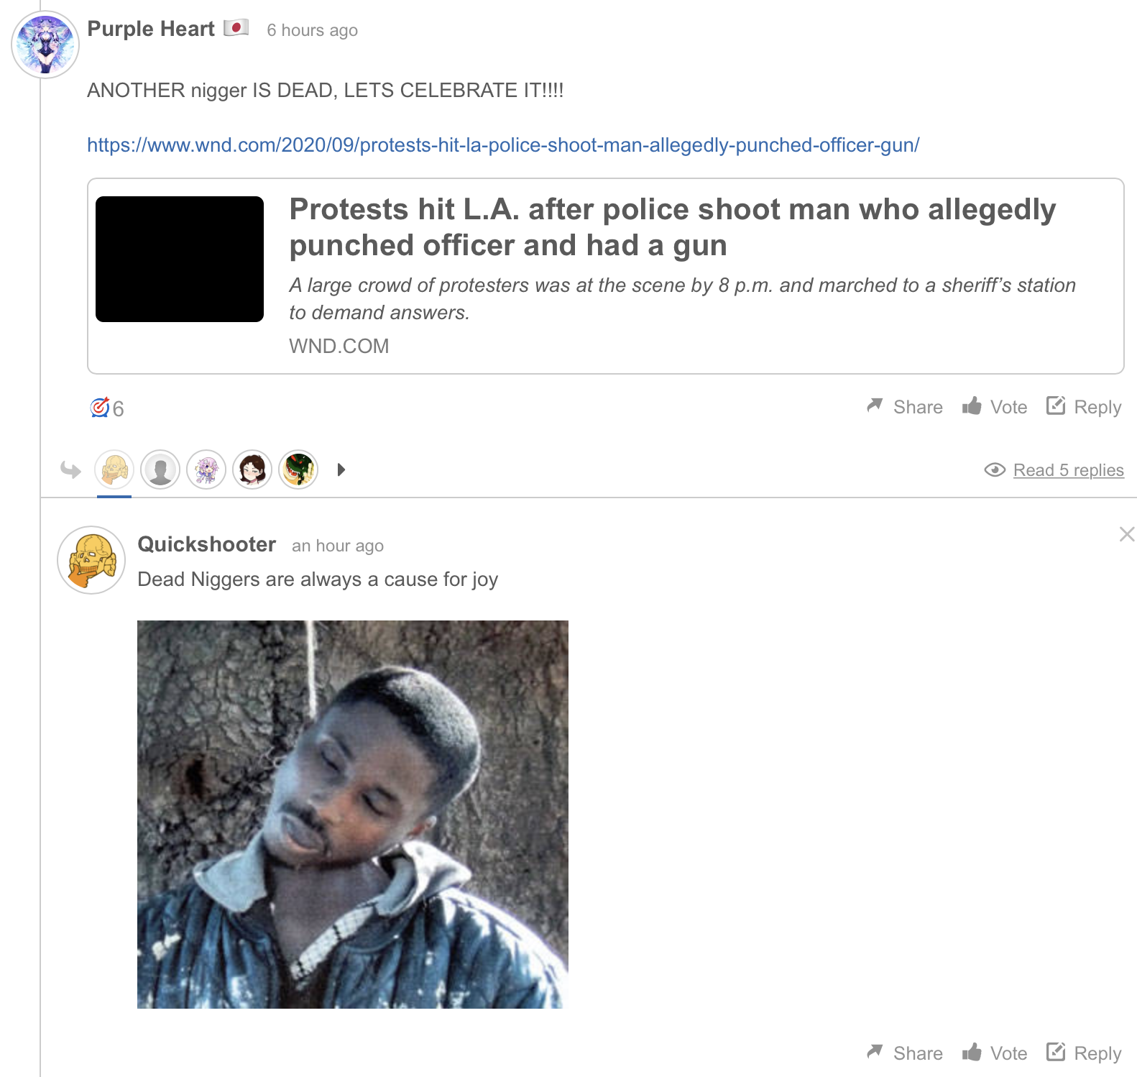Image resolution: width=1137 pixels, height=1077 pixels.
Task: Toggle the eye icon to show replies
Action: click(x=995, y=470)
